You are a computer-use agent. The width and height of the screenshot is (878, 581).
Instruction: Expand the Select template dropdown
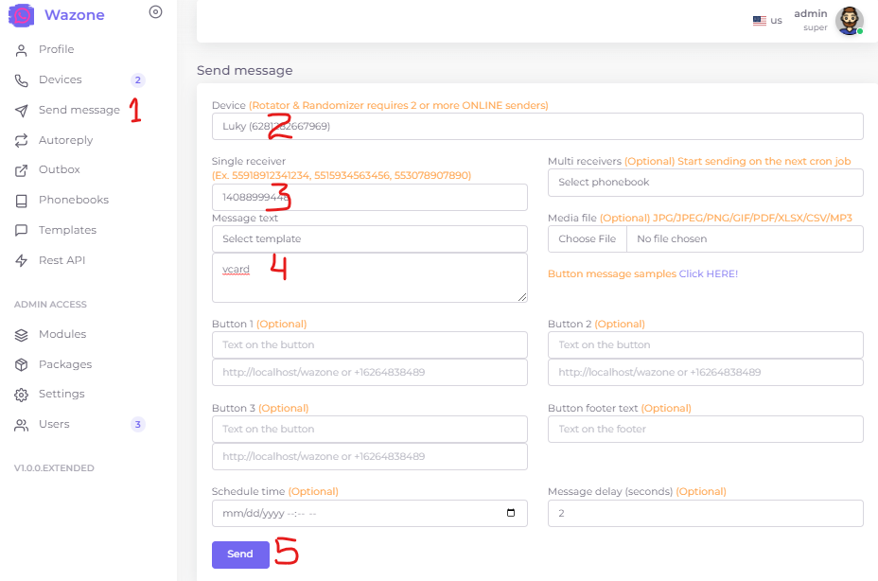tap(369, 239)
